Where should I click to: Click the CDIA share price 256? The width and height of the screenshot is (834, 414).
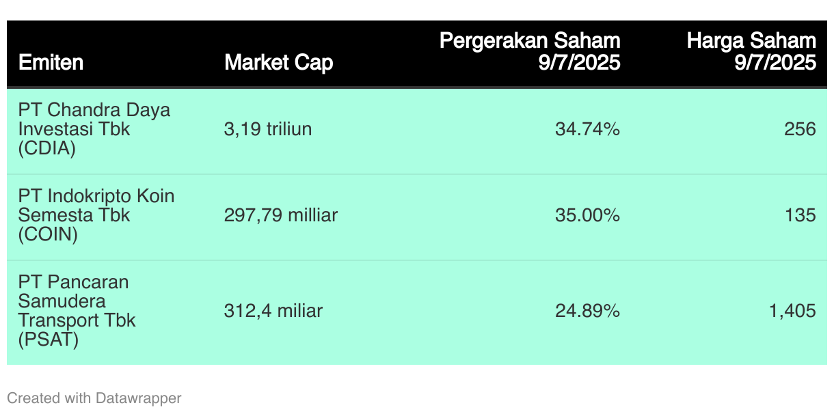pyautogui.click(x=801, y=129)
